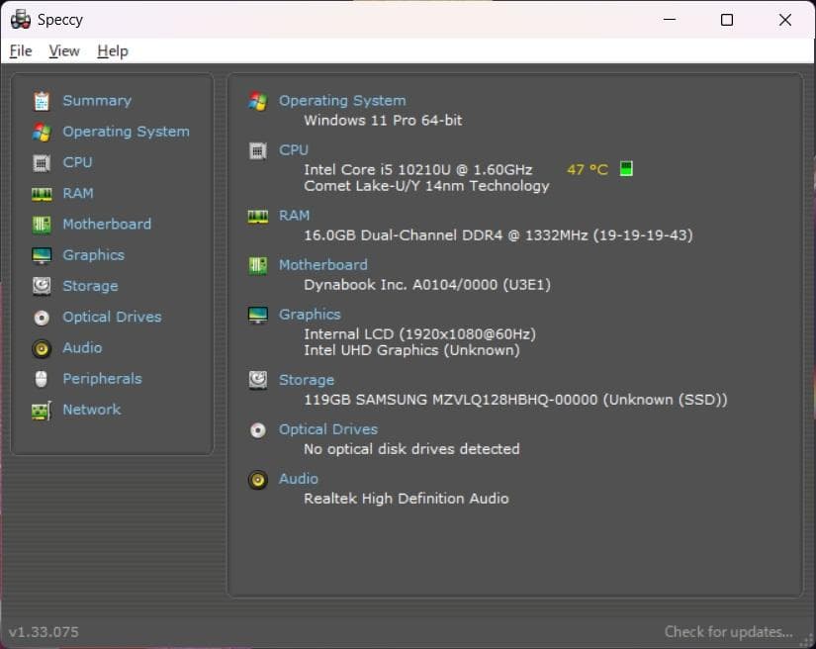Select the RAM icon in the main pane
This screenshot has width=816, height=649.
coord(257,215)
